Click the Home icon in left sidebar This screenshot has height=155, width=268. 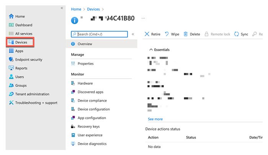point(11,16)
